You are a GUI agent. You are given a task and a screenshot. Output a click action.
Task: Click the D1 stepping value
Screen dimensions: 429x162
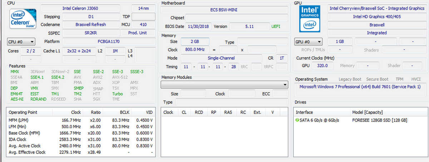pos(91,17)
